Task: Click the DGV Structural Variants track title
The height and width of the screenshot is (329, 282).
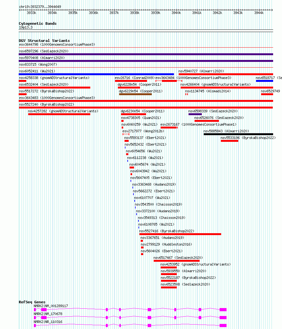Action: pos(44,41)
